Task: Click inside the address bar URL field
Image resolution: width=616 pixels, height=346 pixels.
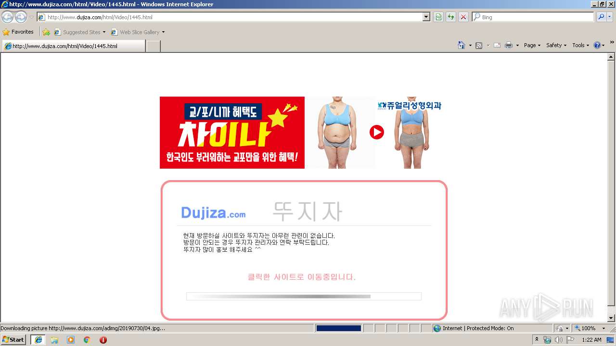Action: 230,17
